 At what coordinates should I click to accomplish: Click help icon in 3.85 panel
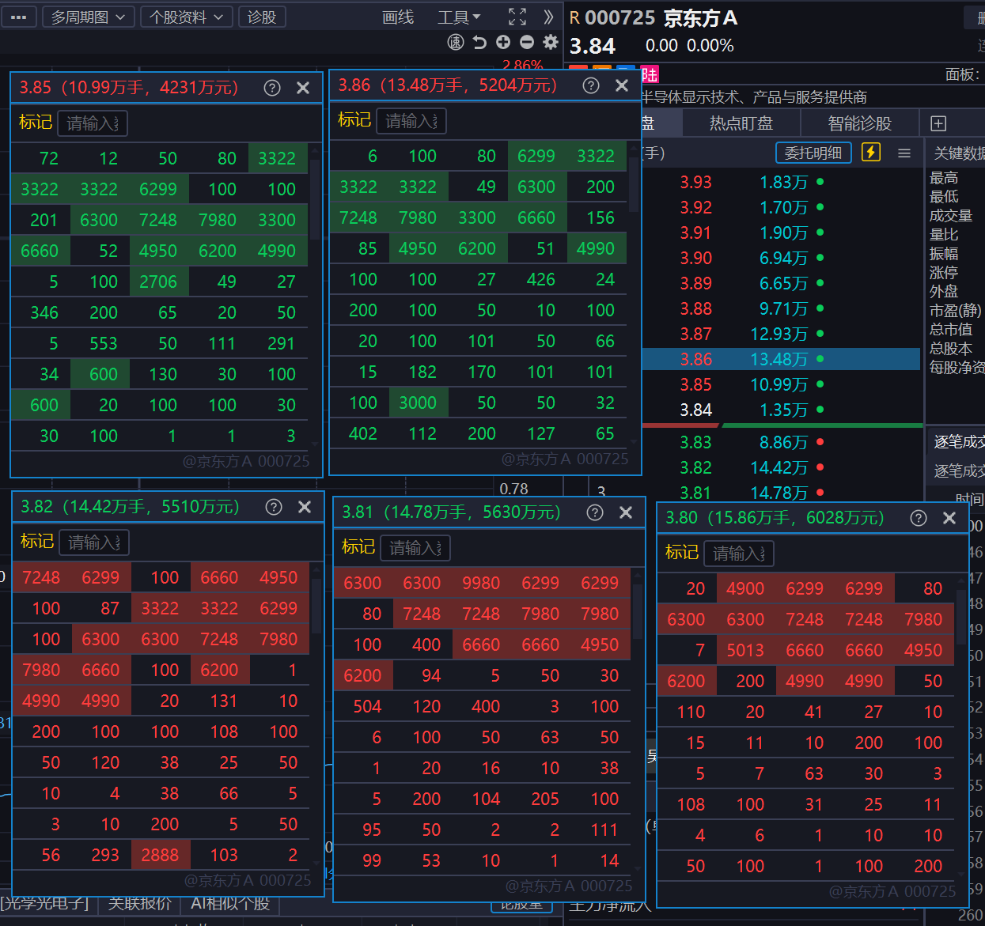(272, 88)
